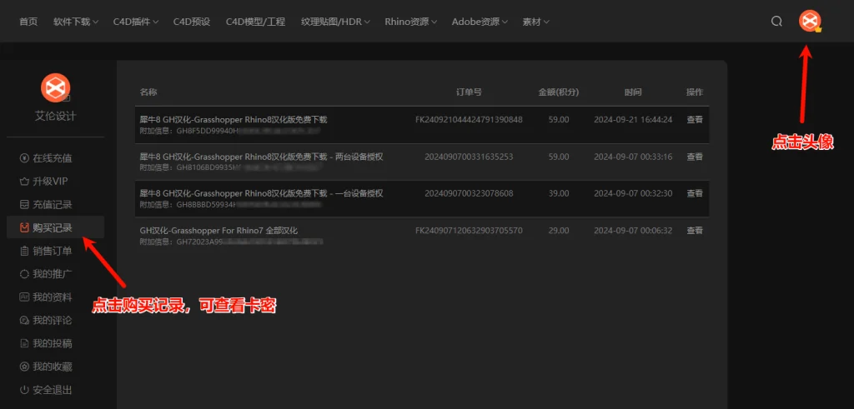This screenshot has width=854, height=409.
Task: Click the 艾伦设计 username text
Action: [56, 117]
